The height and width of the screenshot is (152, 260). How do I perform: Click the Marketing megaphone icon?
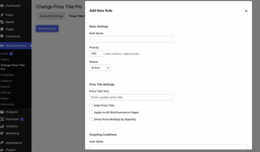click(x=2, y=133)
